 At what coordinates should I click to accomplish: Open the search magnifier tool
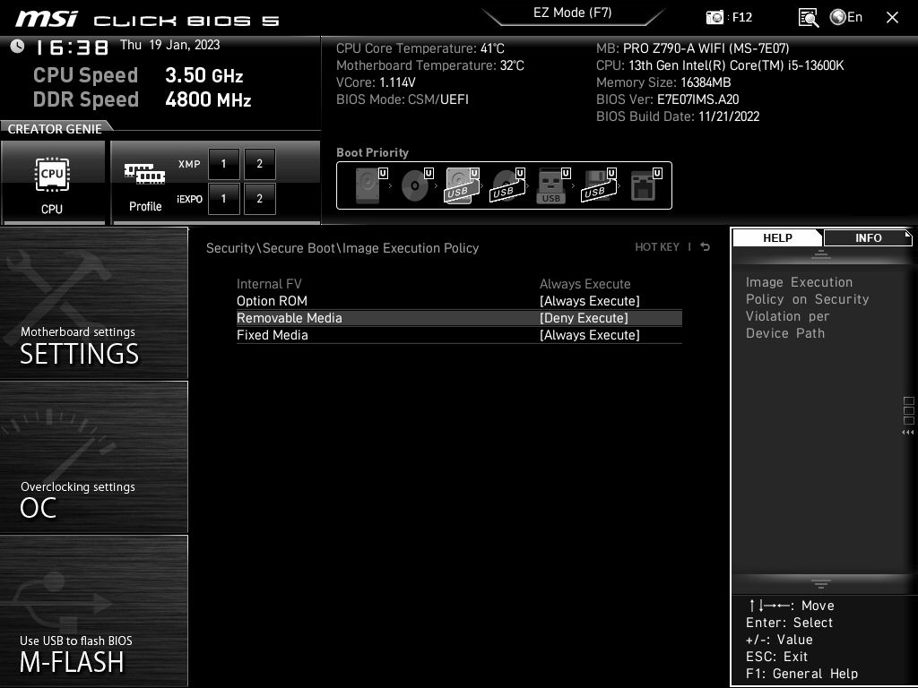807,17
